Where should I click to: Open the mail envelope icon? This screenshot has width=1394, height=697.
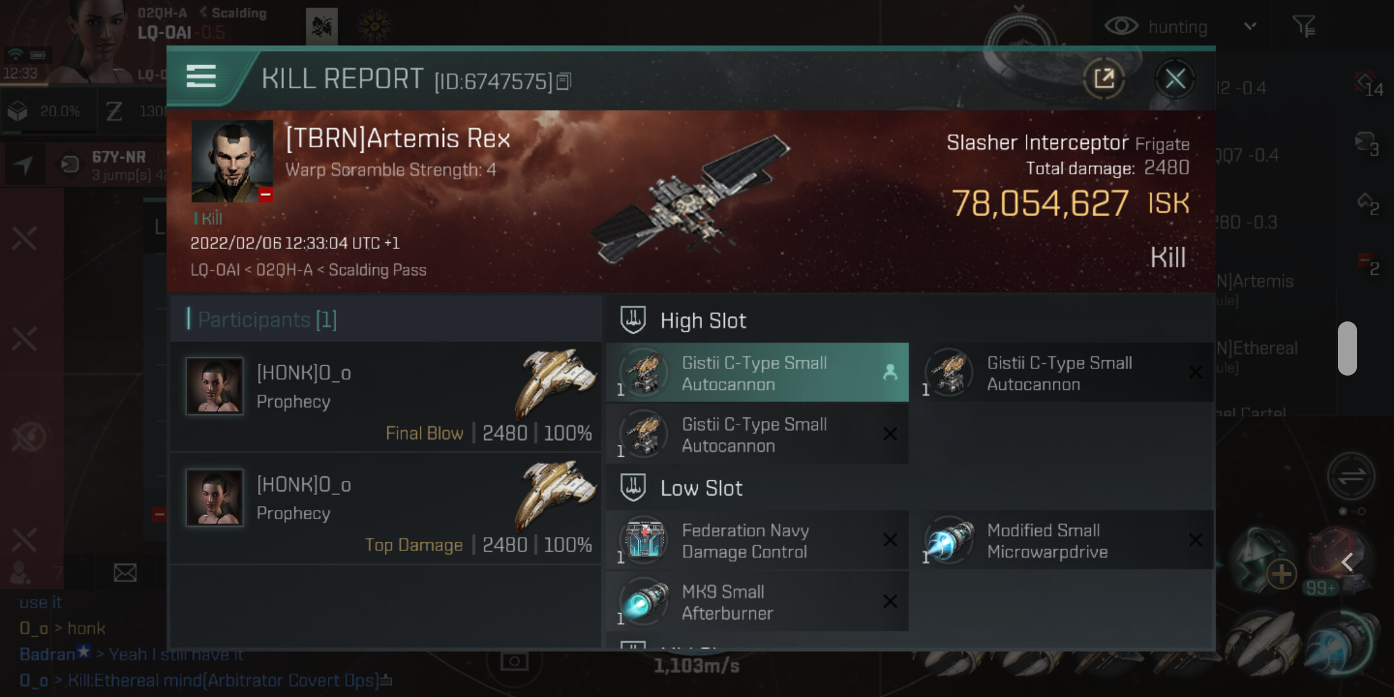(x=125, y=572)
